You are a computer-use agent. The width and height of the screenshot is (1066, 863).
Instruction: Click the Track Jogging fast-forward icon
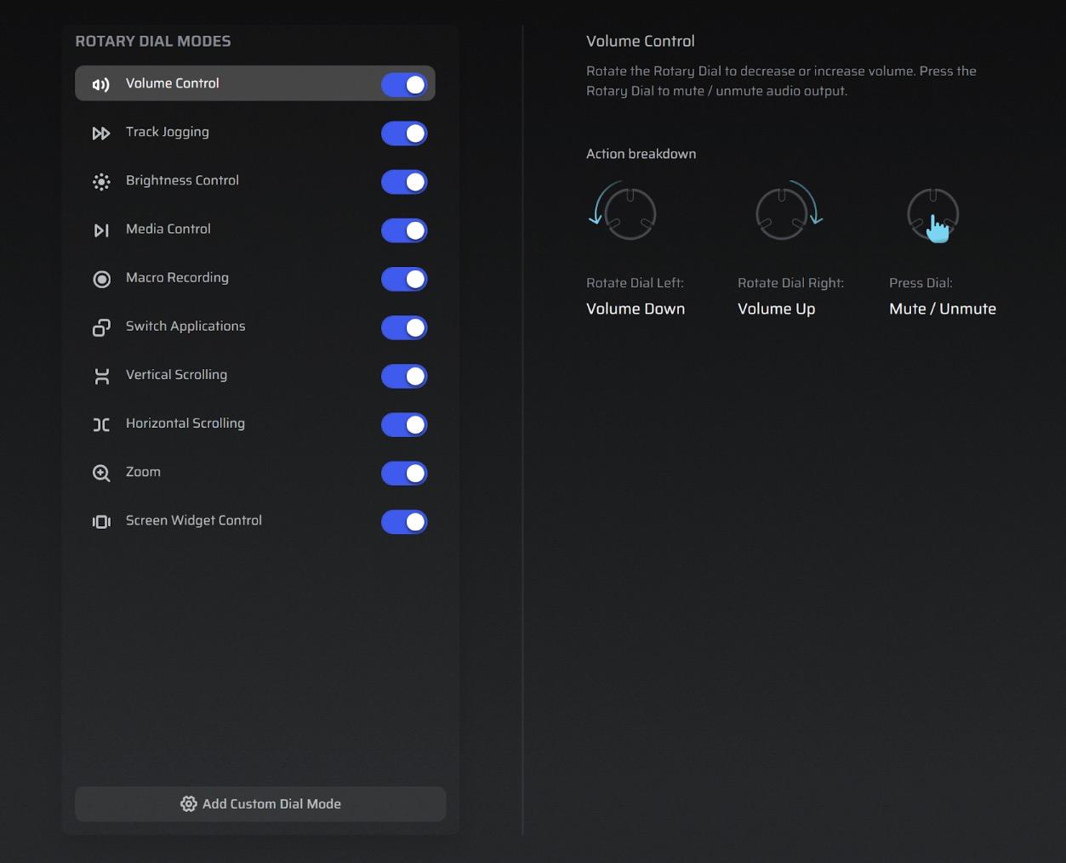(101, 133)
